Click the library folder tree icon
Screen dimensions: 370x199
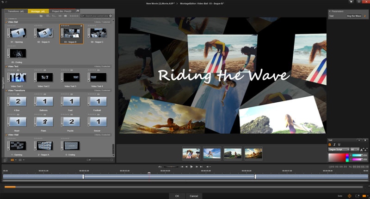pos(41,16)
